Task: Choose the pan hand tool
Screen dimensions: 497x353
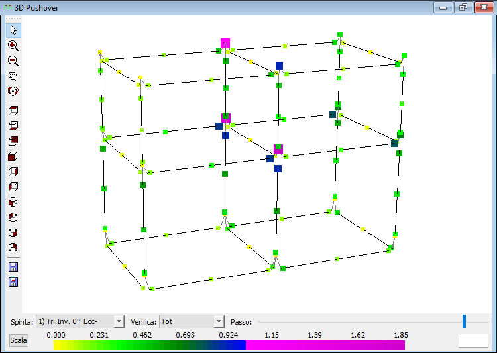Action: pyautogui.click(x=13, y=76)
